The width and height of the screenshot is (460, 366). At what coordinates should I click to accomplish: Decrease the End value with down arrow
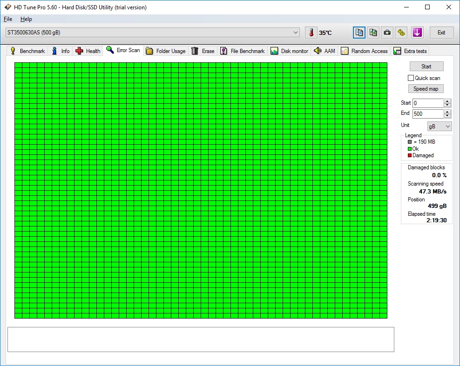447,116
